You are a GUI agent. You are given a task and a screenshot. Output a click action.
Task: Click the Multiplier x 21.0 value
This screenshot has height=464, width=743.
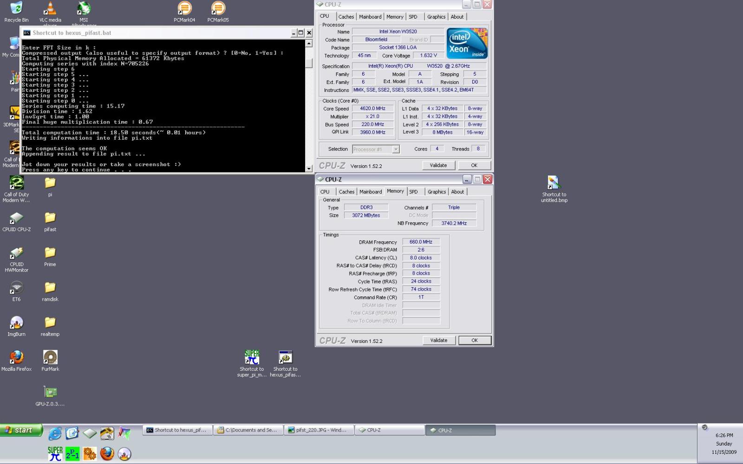point(373,116)
